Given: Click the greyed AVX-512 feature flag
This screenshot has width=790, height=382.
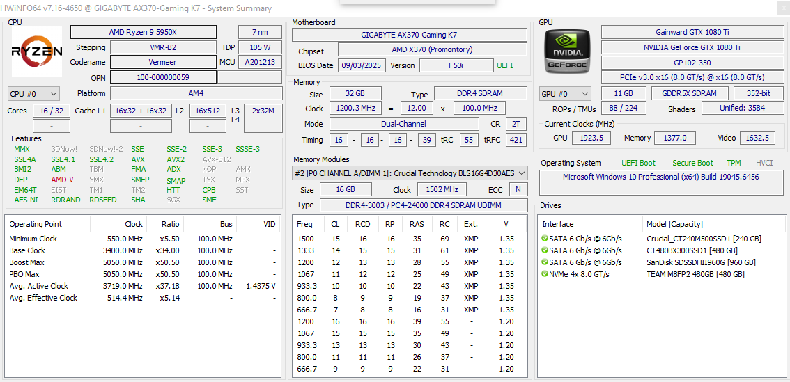Looking at the screenshot, I should (x=216, y=159).
